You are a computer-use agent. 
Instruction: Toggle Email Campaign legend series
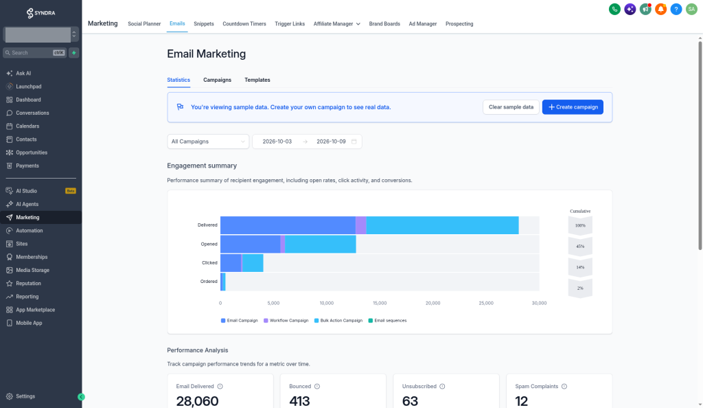tap(240, 321)
